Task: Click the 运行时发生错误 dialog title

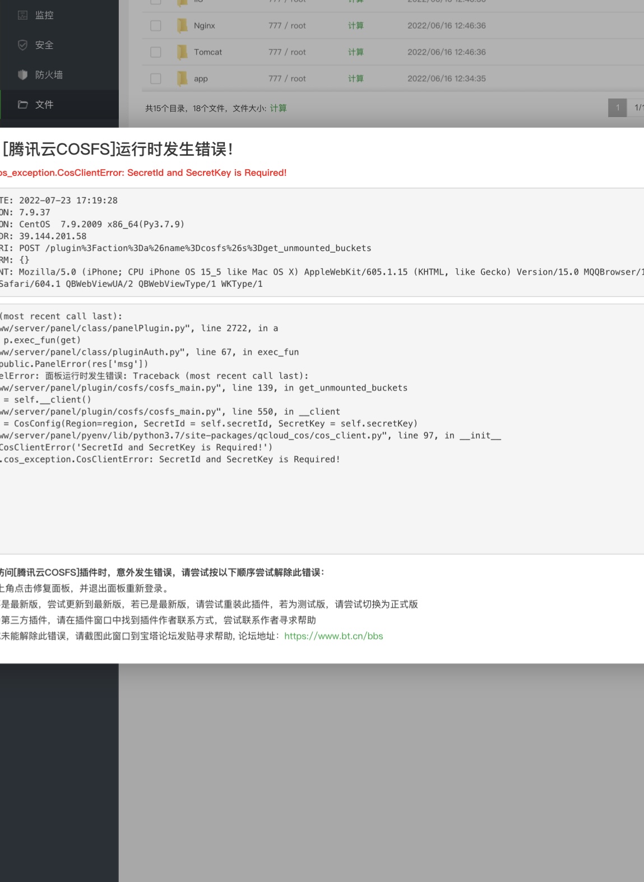Action: click(118, 149)
